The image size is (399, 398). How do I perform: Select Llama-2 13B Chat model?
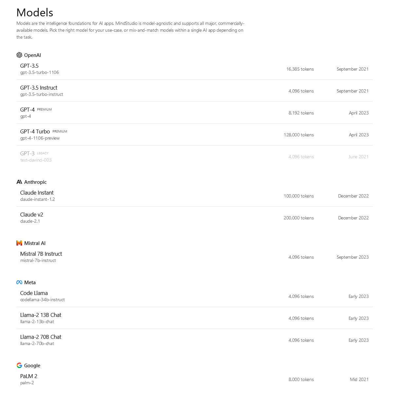195,318
